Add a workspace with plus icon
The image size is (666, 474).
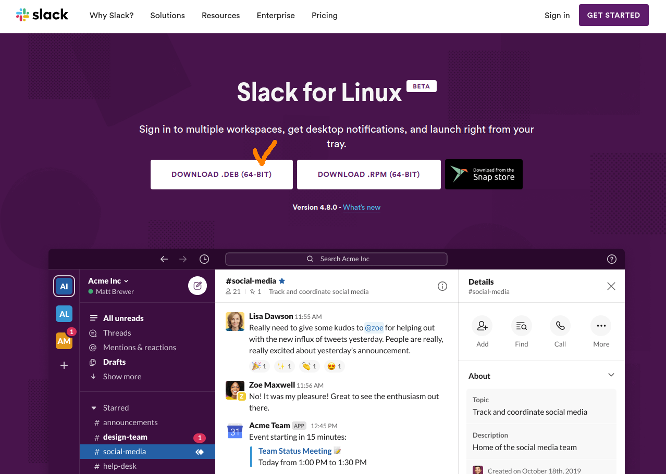pyautogui.click(x=64, y=365)
